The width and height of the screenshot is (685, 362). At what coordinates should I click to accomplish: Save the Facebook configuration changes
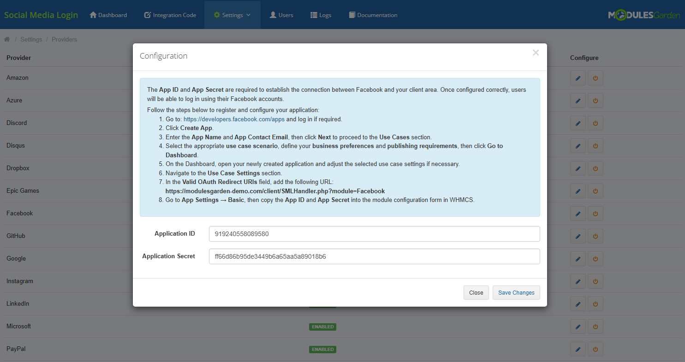[516, 292]
